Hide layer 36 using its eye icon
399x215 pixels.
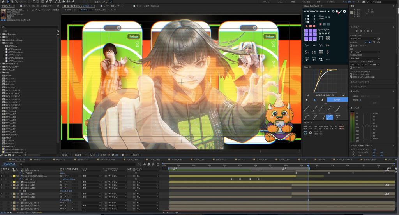tap(2, 176)
